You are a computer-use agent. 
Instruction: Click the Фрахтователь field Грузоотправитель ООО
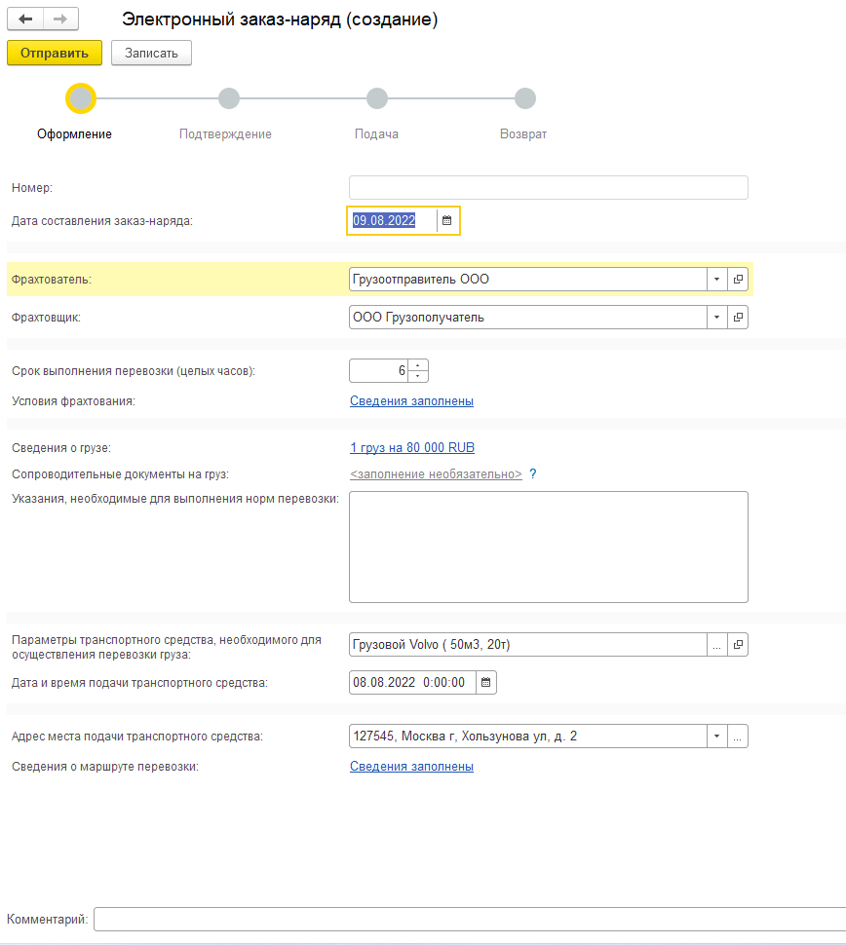coord(527,279)
